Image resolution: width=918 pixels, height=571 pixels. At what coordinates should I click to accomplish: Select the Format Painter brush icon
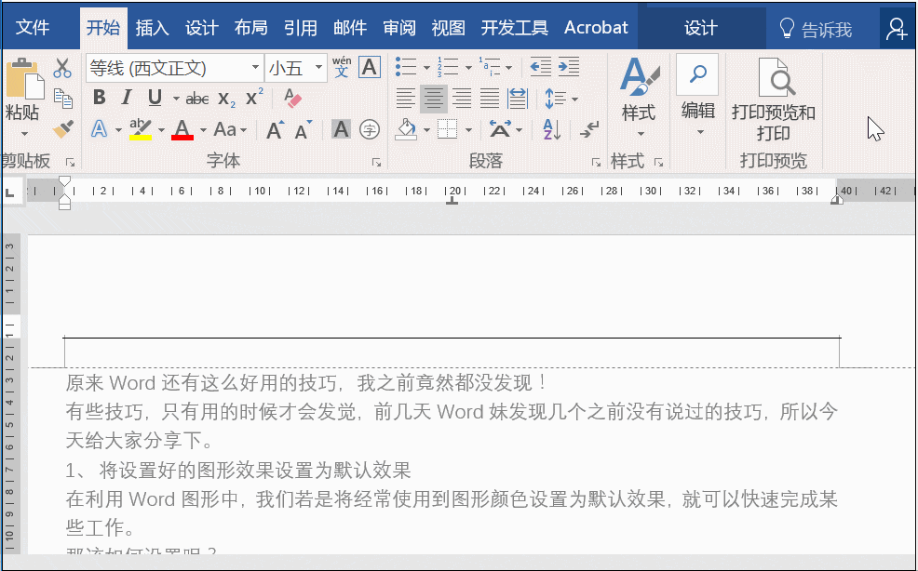pos(62,128)
